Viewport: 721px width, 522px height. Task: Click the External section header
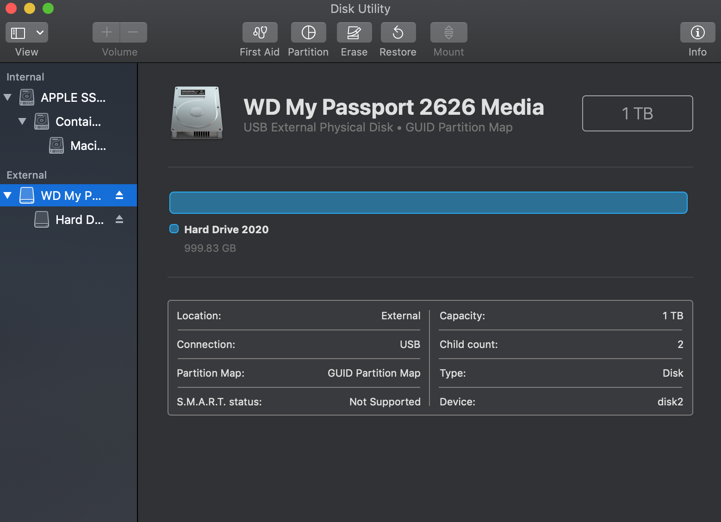pos(27,175)
